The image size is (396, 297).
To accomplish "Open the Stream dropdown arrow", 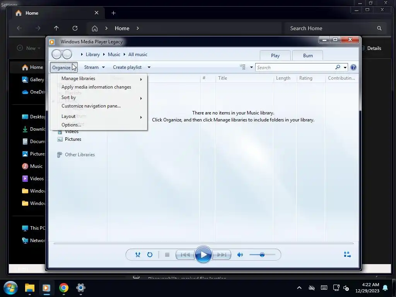I will (x=103, y=67).
